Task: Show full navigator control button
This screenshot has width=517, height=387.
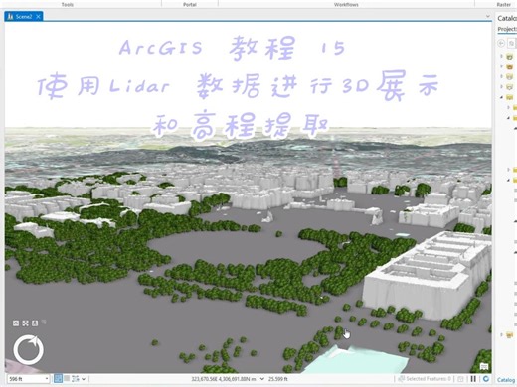Action: [x=16, y=323]
